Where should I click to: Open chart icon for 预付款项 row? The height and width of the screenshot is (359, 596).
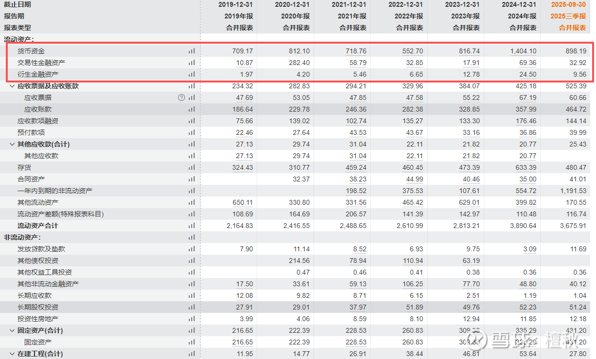tap(192, 132)
